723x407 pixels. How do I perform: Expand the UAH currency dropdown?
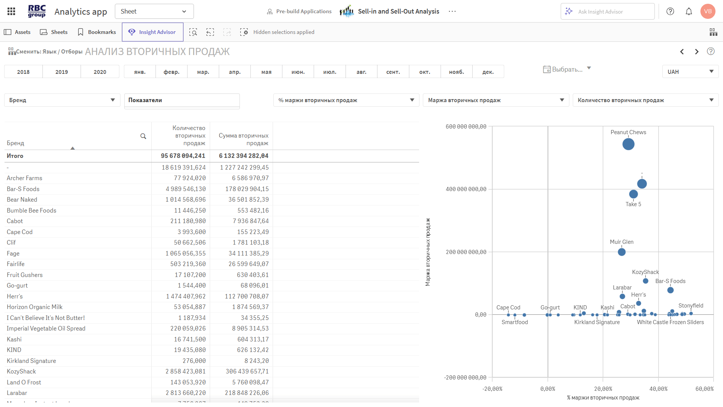[690, 72]
